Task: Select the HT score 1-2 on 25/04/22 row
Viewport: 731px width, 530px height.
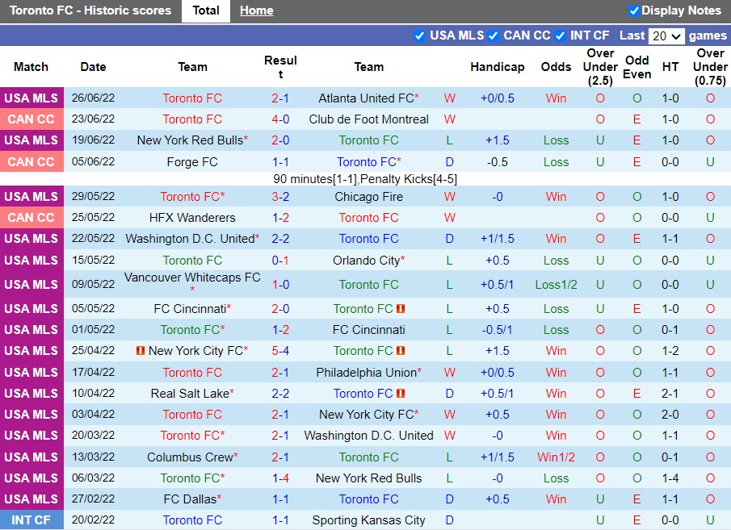Action: [x=670, y=351]
